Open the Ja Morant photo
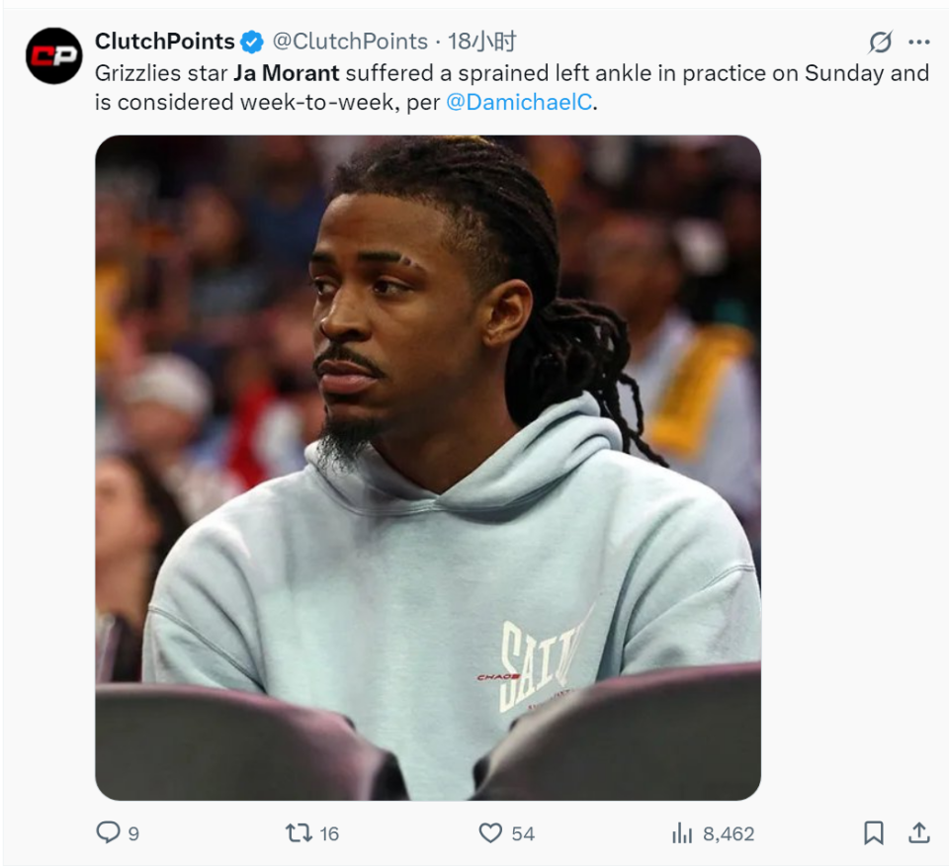The width and height of the screenshot is (949, 866). coord(428,468)
